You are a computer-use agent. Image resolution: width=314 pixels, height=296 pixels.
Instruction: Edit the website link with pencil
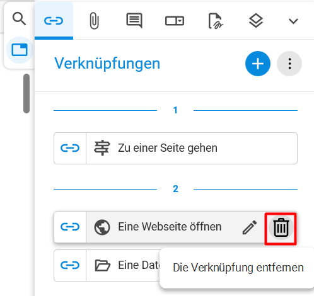tap(250, 227)
